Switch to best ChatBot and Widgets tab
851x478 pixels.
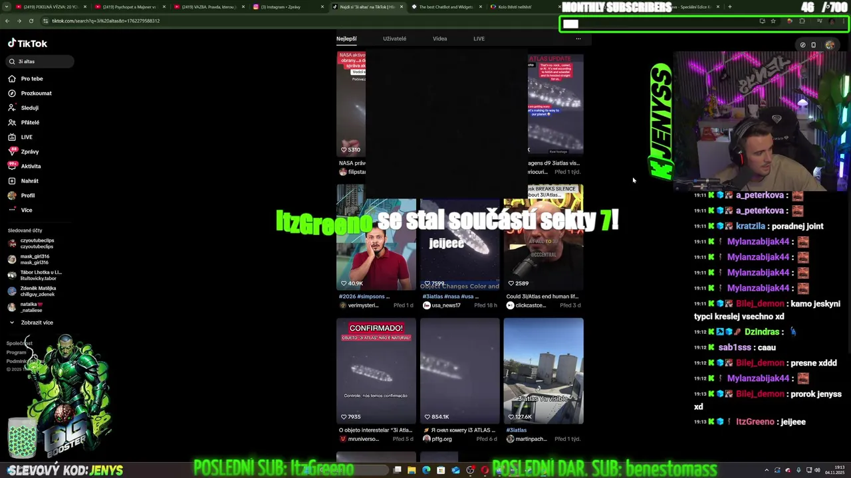coord(445,7)
